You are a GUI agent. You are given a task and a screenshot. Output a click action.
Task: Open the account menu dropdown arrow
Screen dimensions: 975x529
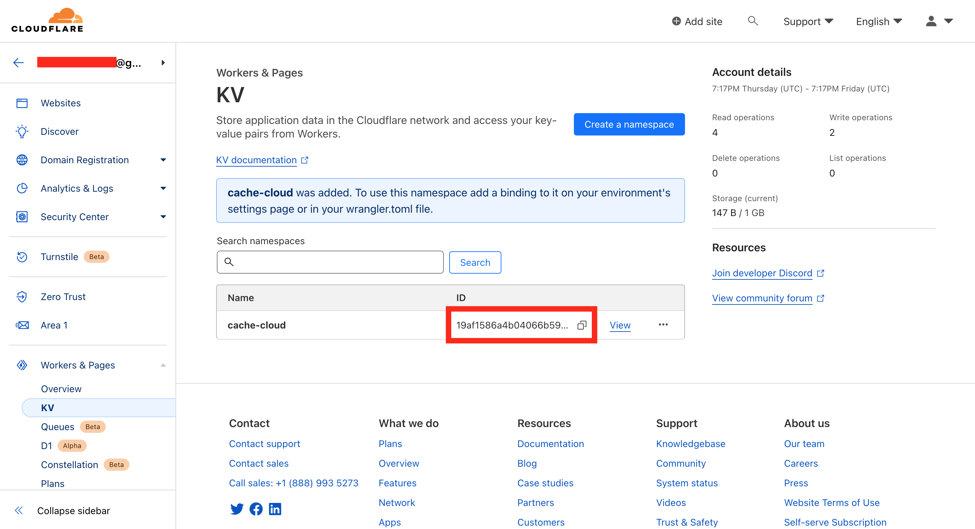click(948, 21)
